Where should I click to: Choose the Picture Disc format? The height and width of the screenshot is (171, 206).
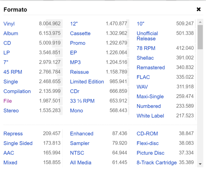pyautogui.click(x=150, y=153)
